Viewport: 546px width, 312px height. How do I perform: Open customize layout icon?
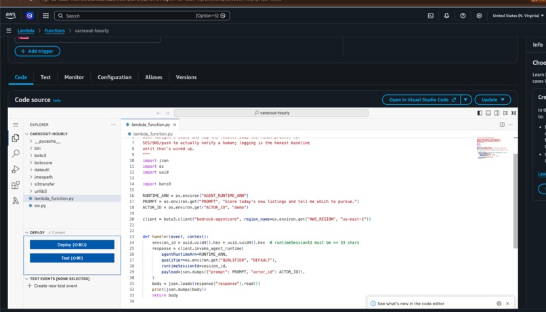pos(505,113)
